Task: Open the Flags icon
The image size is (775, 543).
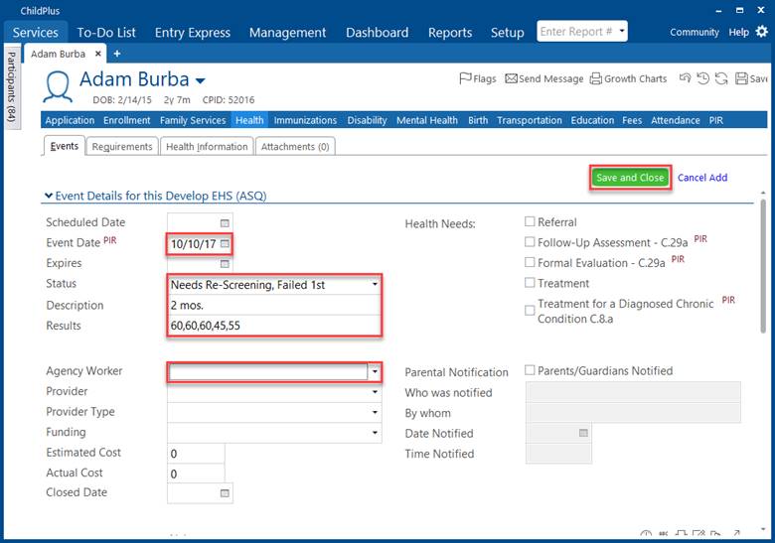Action: 465,78
